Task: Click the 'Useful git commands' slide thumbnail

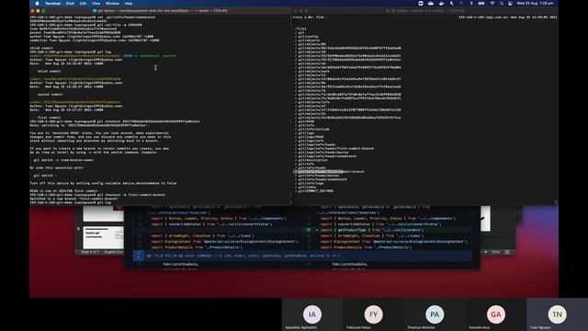Action: [103, 237]
